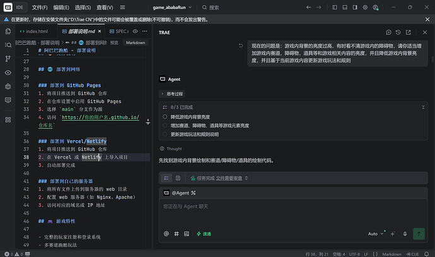Open the Source Control branch icon

[8, 59]
